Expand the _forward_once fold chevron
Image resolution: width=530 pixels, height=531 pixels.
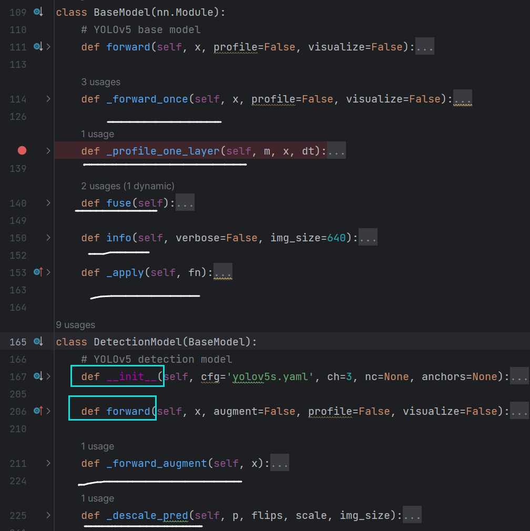click(x=48, y=99)
